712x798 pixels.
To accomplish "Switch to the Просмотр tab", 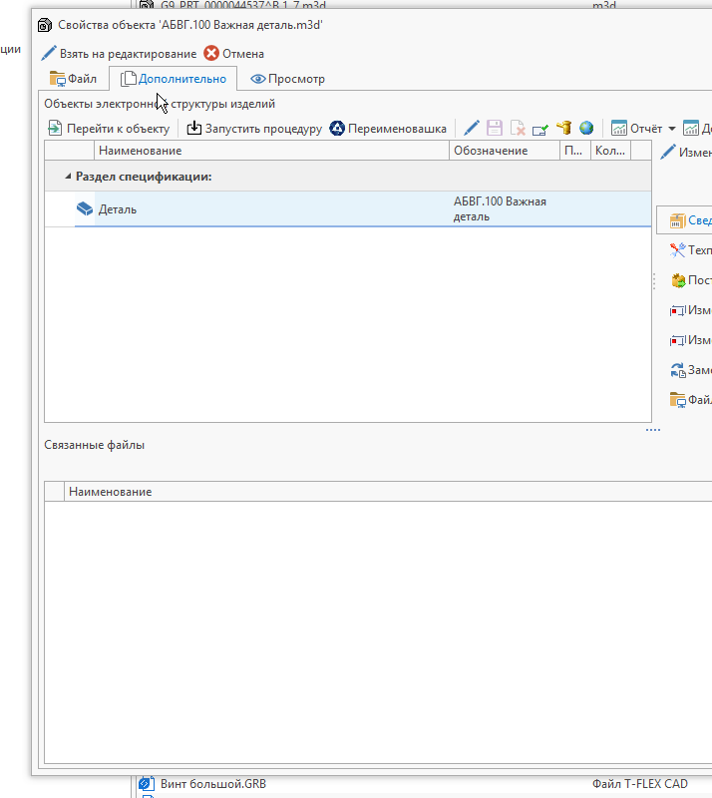I will [287, 79].
